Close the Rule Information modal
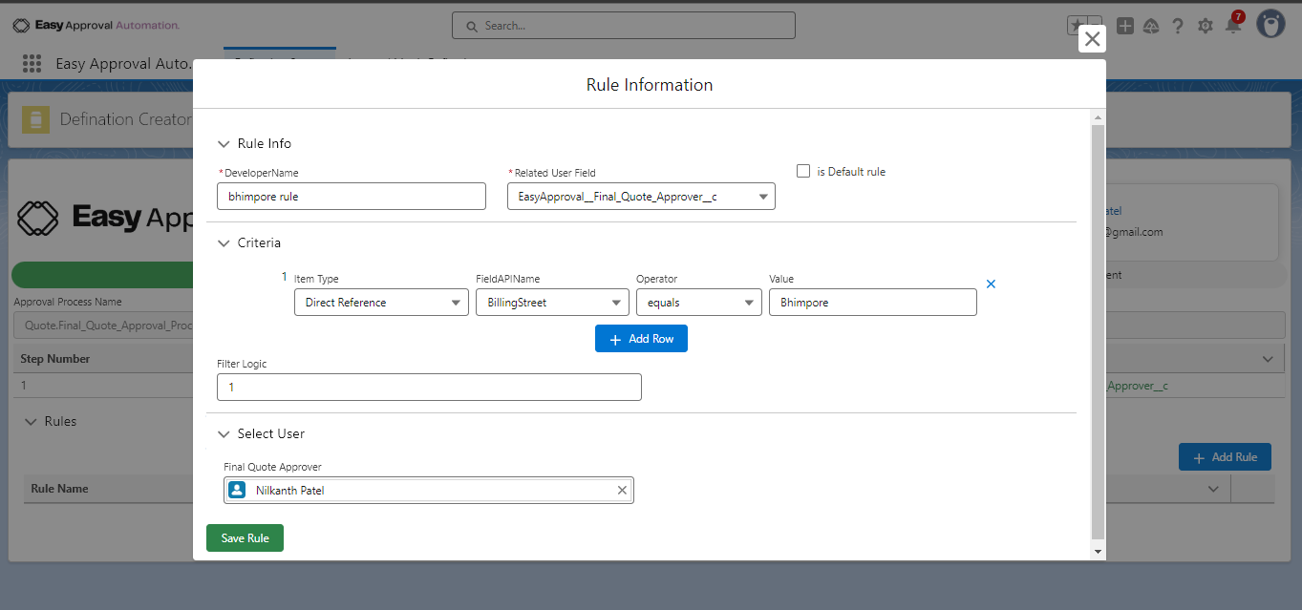Image resolution: width=1302 pixels, height=610 pixels. (1092, 39)
